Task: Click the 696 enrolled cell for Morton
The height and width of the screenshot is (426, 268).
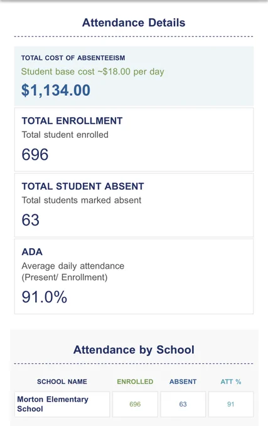Action: click(x=135, y=404)
